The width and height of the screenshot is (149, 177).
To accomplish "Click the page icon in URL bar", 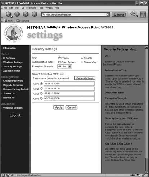I will 44,14.
